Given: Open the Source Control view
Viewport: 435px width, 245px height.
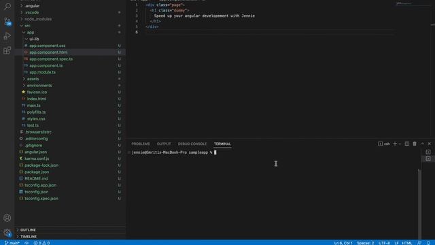Looking at the screenshot, I should click(x=7, y=21).
